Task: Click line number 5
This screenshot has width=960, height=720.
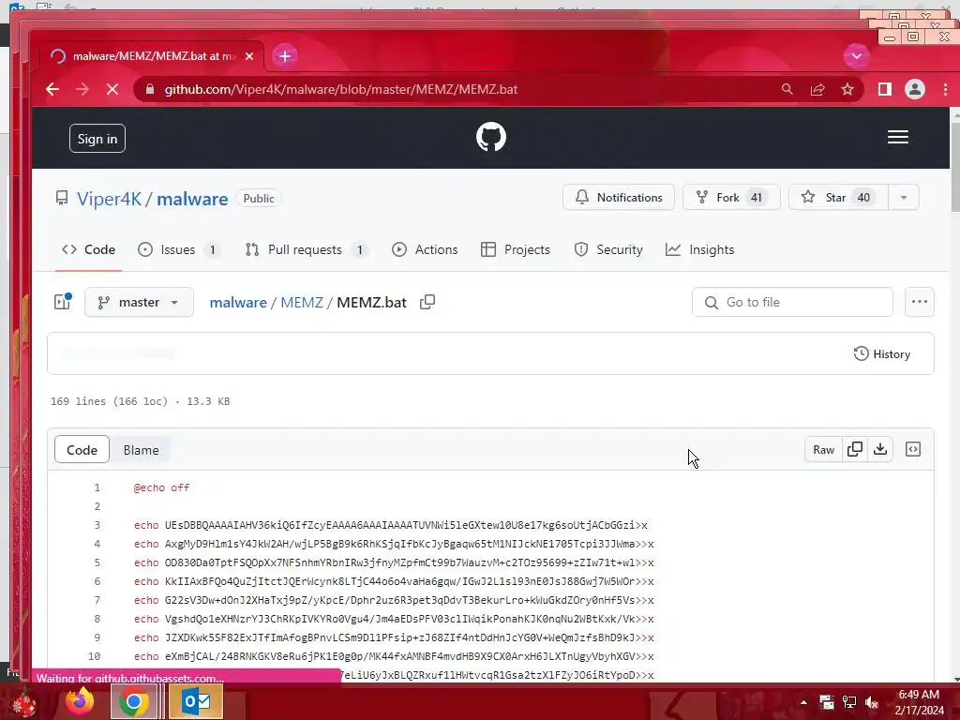Action: click(x=97, y=562)
